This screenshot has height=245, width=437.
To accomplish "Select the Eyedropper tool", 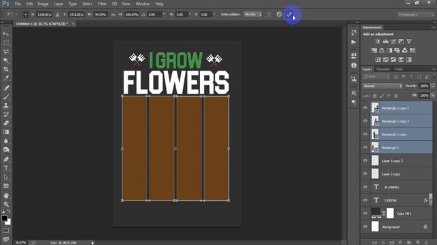I will click(x=6, y=78).
